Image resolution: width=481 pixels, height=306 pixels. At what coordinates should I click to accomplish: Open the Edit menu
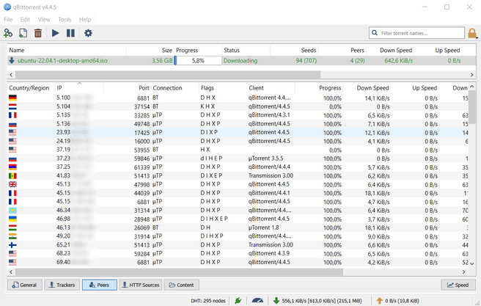click(x=25, y=19)
